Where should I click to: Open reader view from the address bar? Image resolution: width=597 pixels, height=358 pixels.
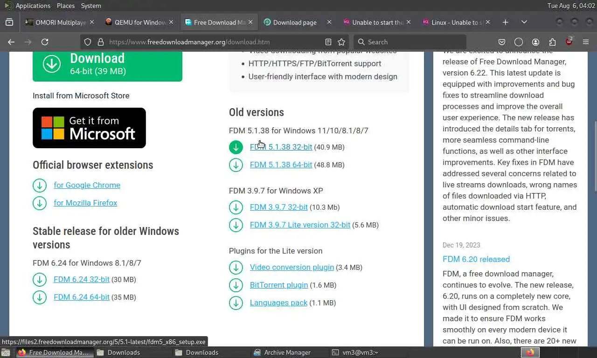click(328, 42)
